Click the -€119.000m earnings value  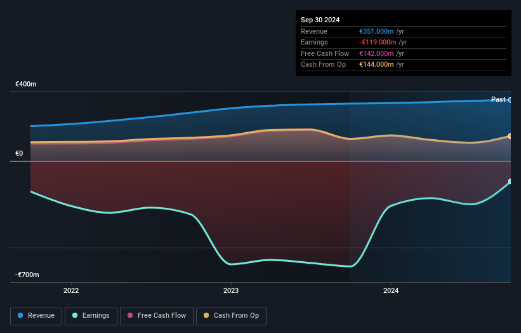pyautogui.click(x=378, y=42)
